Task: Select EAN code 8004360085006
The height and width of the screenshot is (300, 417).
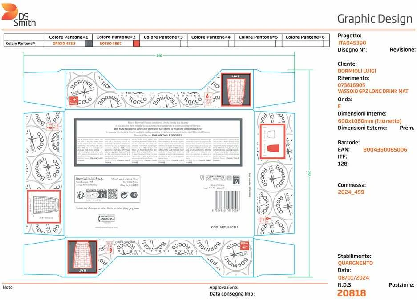Action: click(x=385, y=150)
